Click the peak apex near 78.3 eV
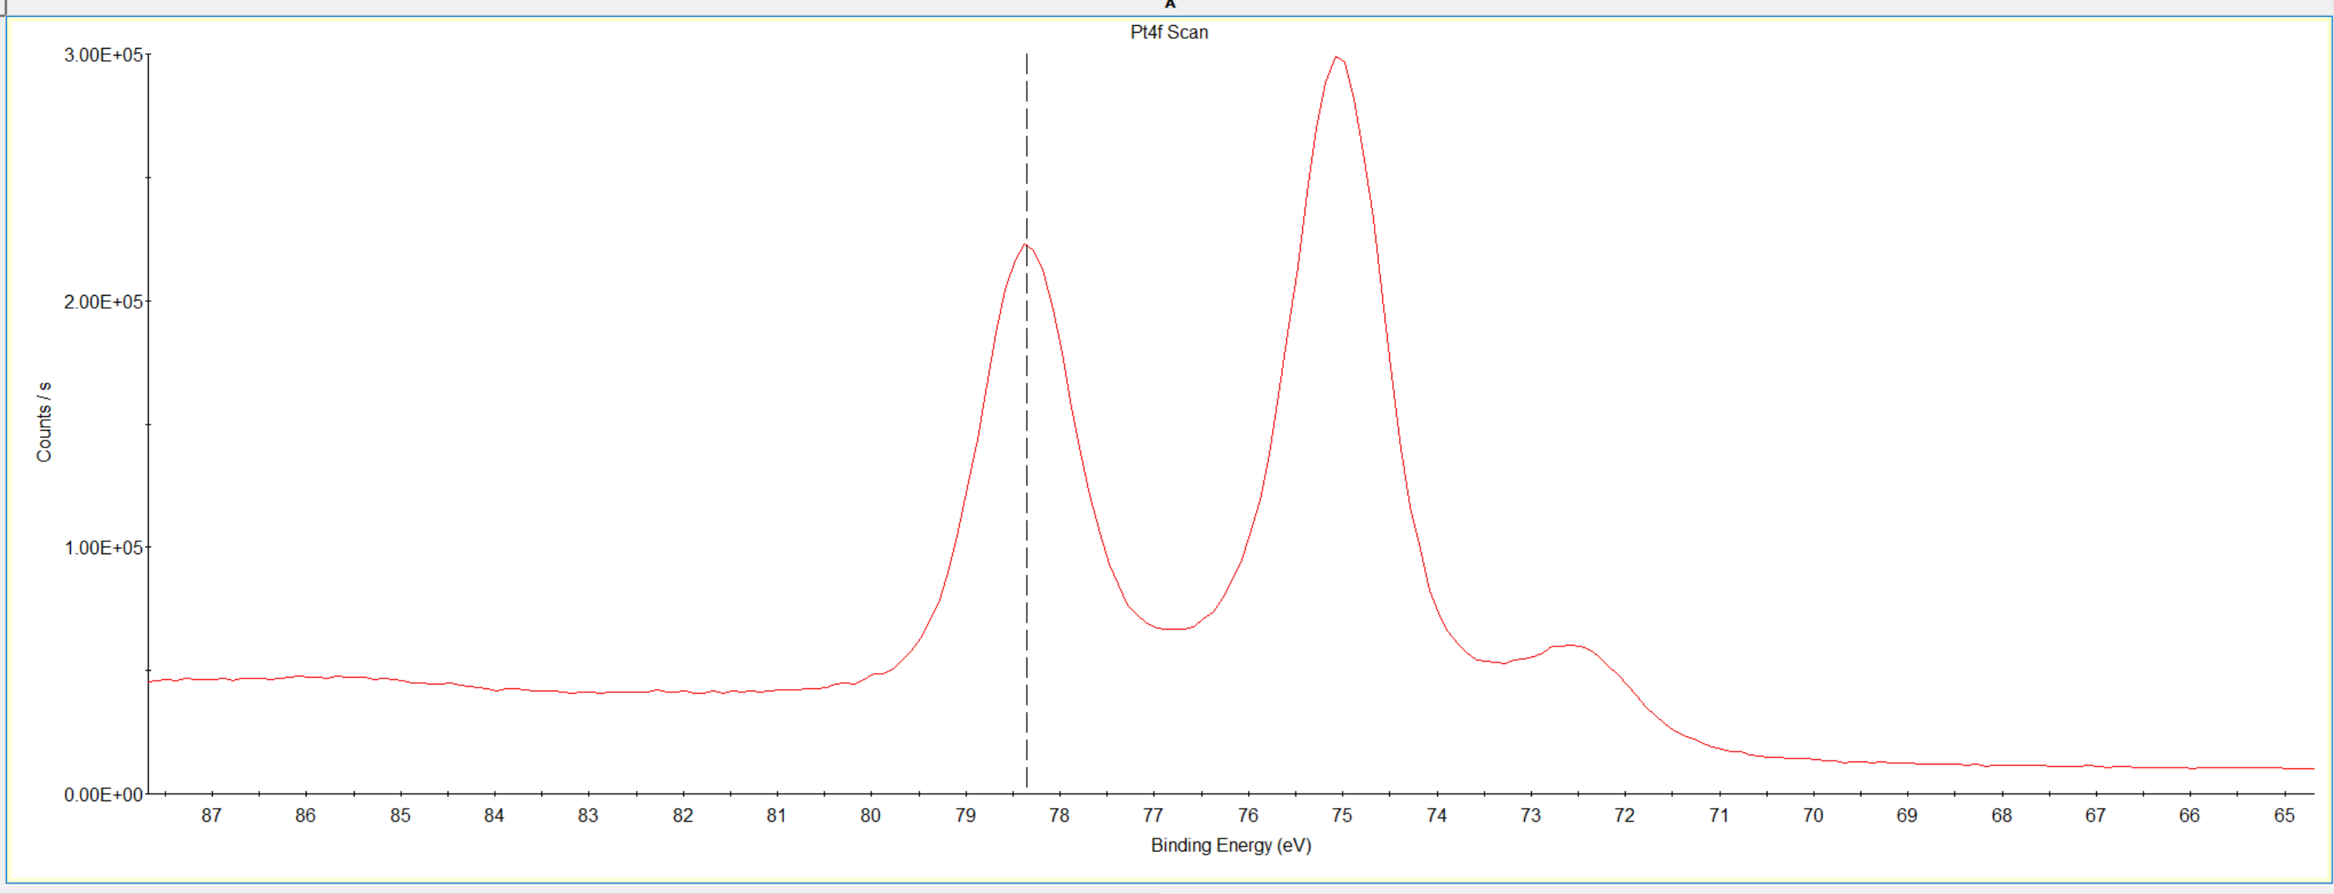2334x894 pixels. point(1025,245)
